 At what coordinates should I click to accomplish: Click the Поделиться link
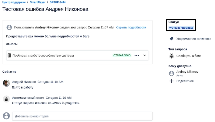point(185,81)
